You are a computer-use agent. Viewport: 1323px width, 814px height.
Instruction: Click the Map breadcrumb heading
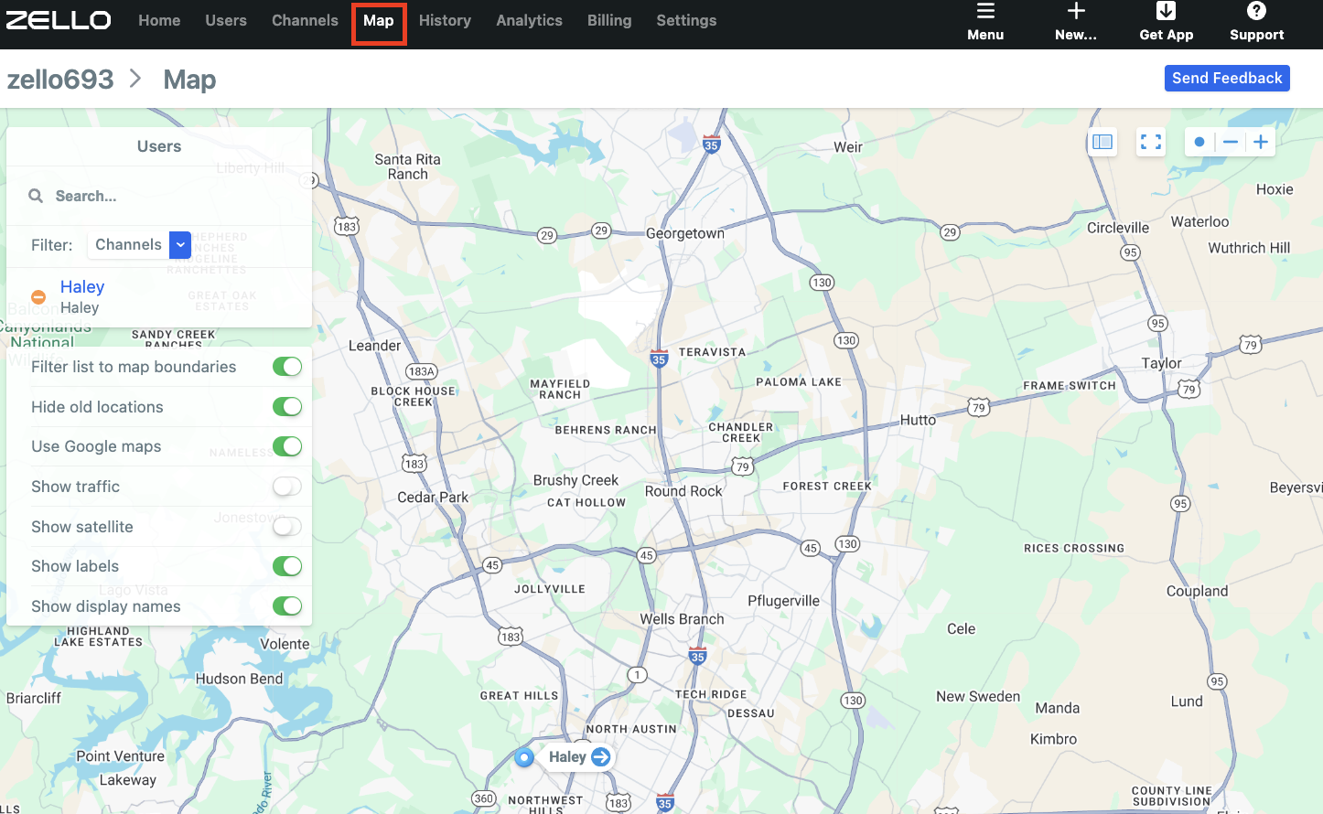[x=189, y=80]
